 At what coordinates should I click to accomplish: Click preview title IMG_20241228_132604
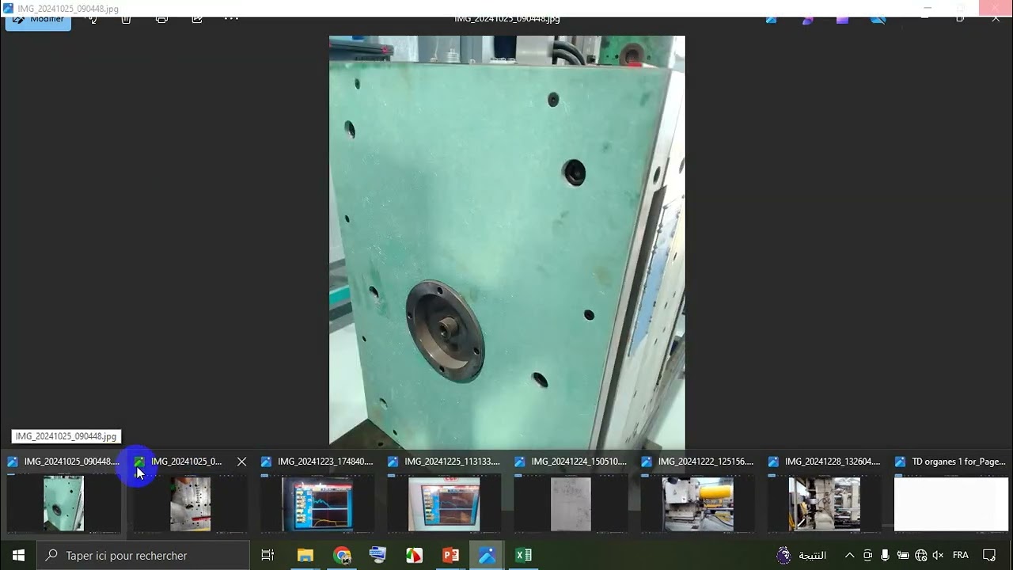pyautogui.click(x=833, y=462)
